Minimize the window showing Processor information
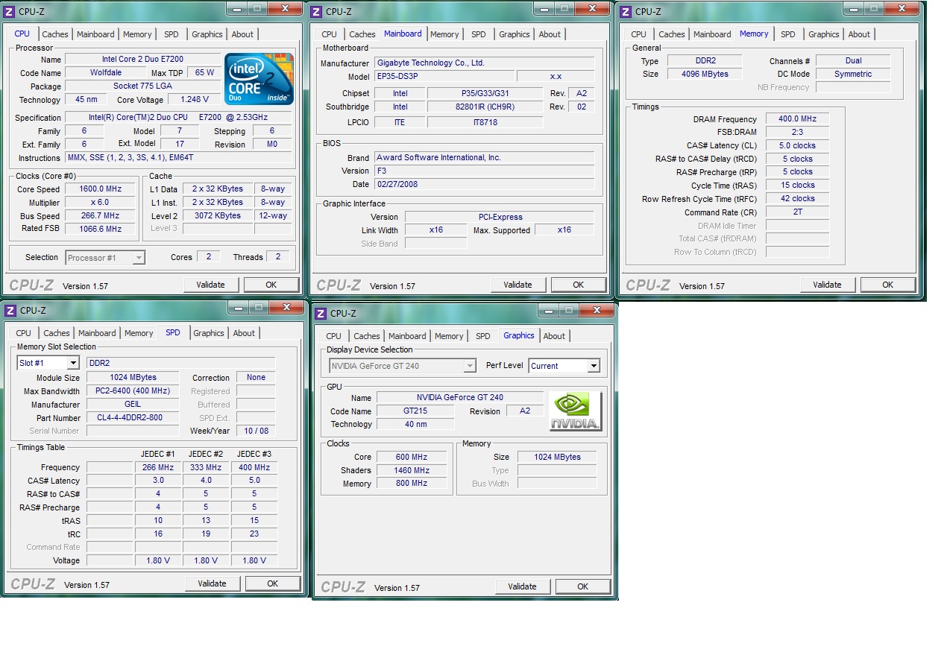The width and height of the screenshot is (950, 655). (x=236, y=9)
